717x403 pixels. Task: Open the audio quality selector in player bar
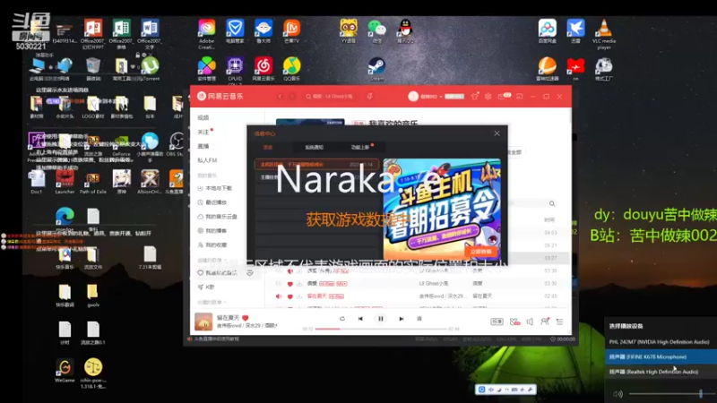pyautogui.click(x=497, y=322)
